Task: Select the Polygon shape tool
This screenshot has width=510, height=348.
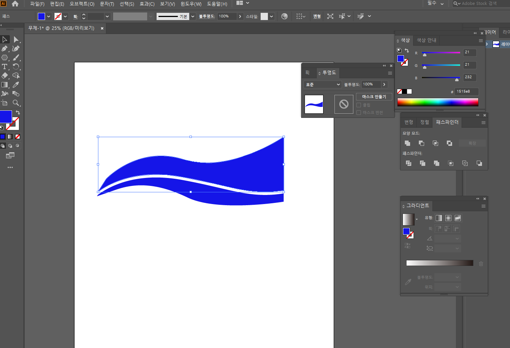Action: point(5,57)
